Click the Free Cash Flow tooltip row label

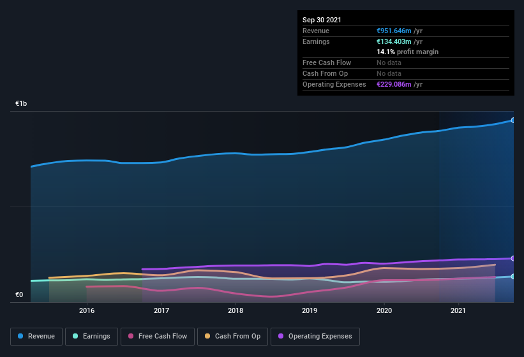327,62
